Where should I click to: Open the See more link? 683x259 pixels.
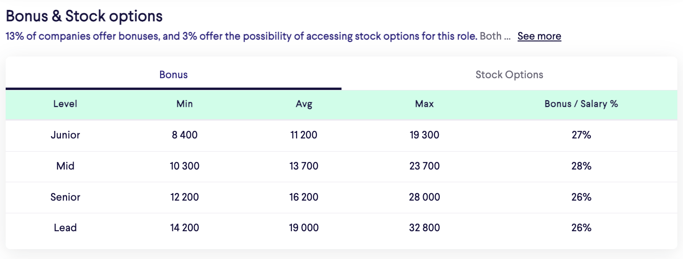click(539, 36)
